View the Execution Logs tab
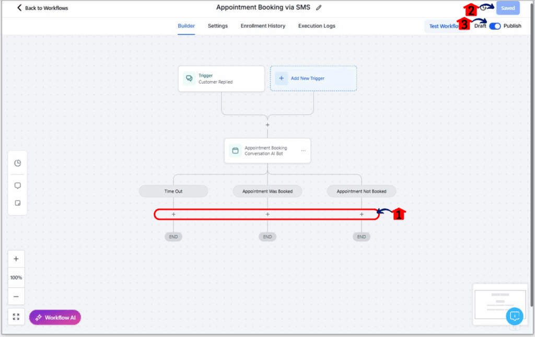The image size is (535, 337). 317,26
